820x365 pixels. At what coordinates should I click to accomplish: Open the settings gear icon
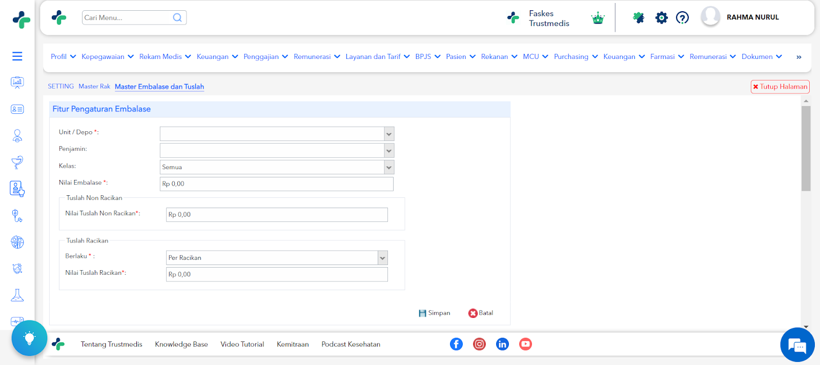662,18
